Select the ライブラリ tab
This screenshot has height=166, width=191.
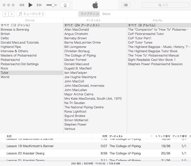click(x=87, y=14)
